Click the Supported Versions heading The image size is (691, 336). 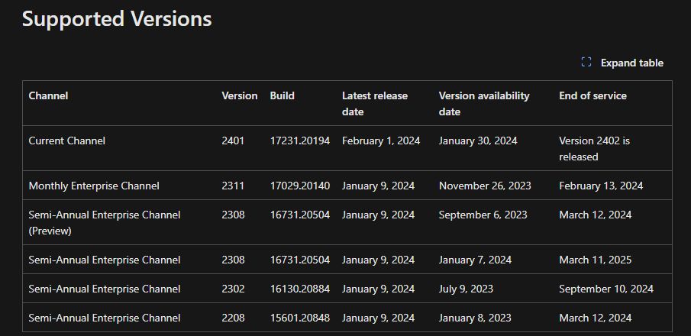[117, 19]
